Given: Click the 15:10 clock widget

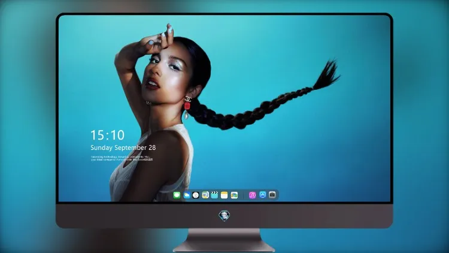Looking at the screenshot, I should tap(107, 135).
